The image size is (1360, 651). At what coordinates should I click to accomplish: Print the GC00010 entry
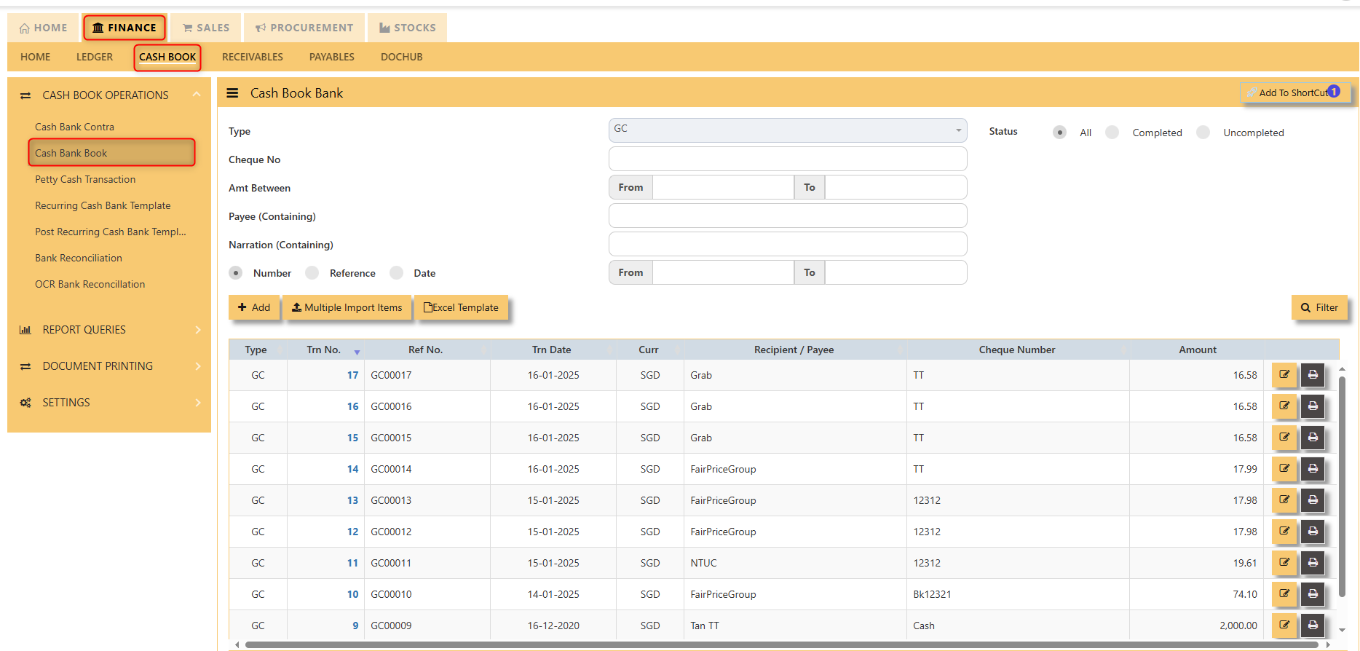point(1313,594)
